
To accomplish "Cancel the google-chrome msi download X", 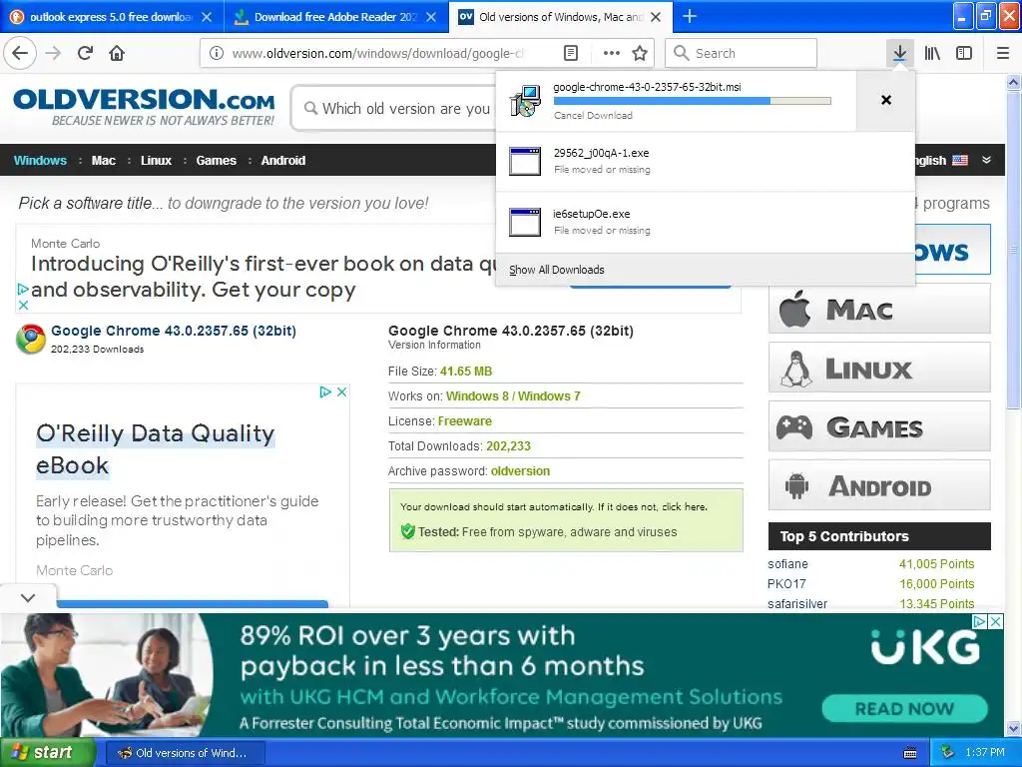I will pos(886,100).
